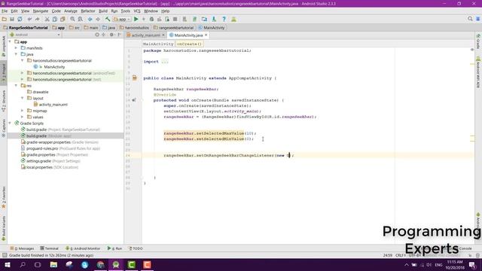This screenshot has height=271, width=482.
Task: Expand the folded import block
Action: [x=165, y=62]
